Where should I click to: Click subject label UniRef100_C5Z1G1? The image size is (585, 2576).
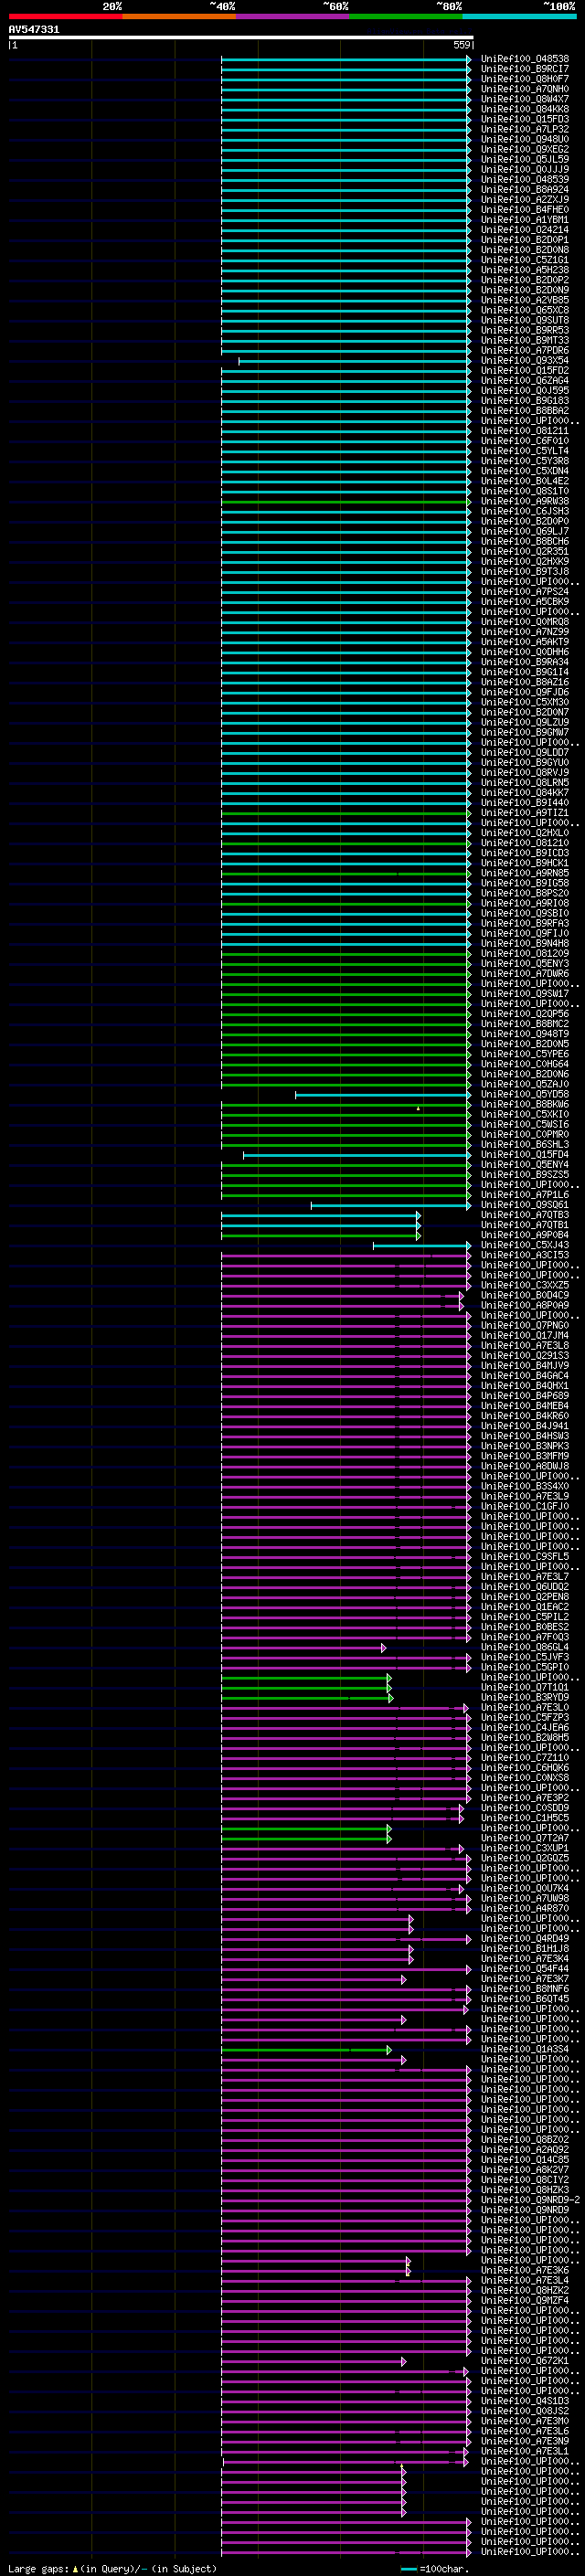[525, 260]
